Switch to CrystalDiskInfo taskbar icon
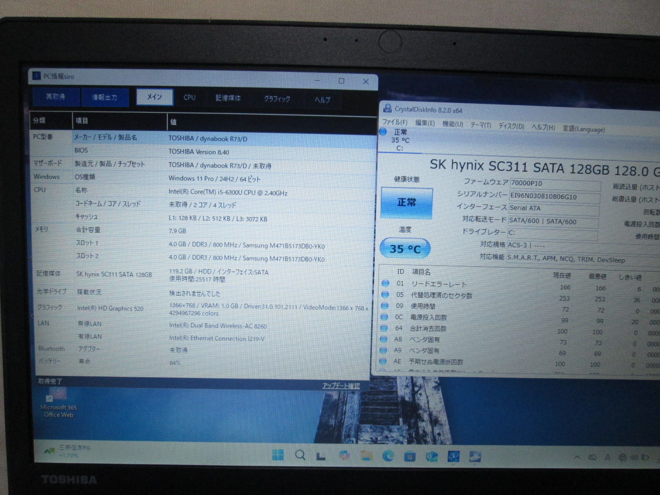Screen dimensions: 660x495 pos(475,457)
